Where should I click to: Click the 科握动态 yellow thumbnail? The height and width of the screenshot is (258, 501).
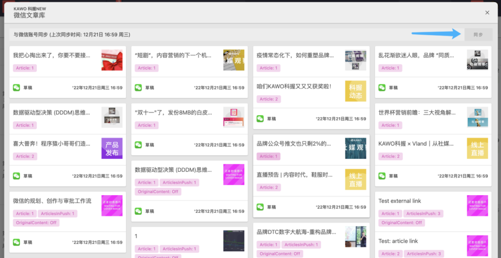(x=356, y=91)
